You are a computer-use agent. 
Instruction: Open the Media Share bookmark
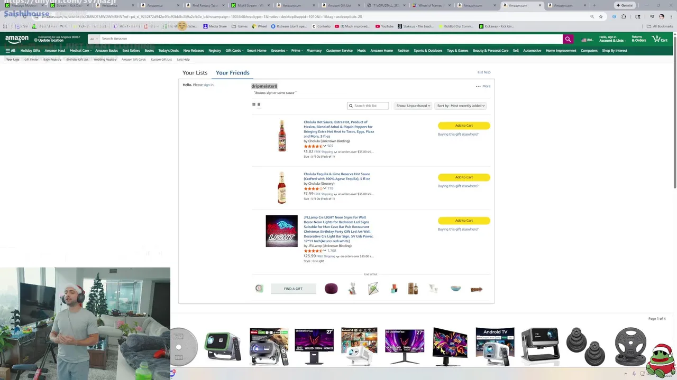[215, 26]
